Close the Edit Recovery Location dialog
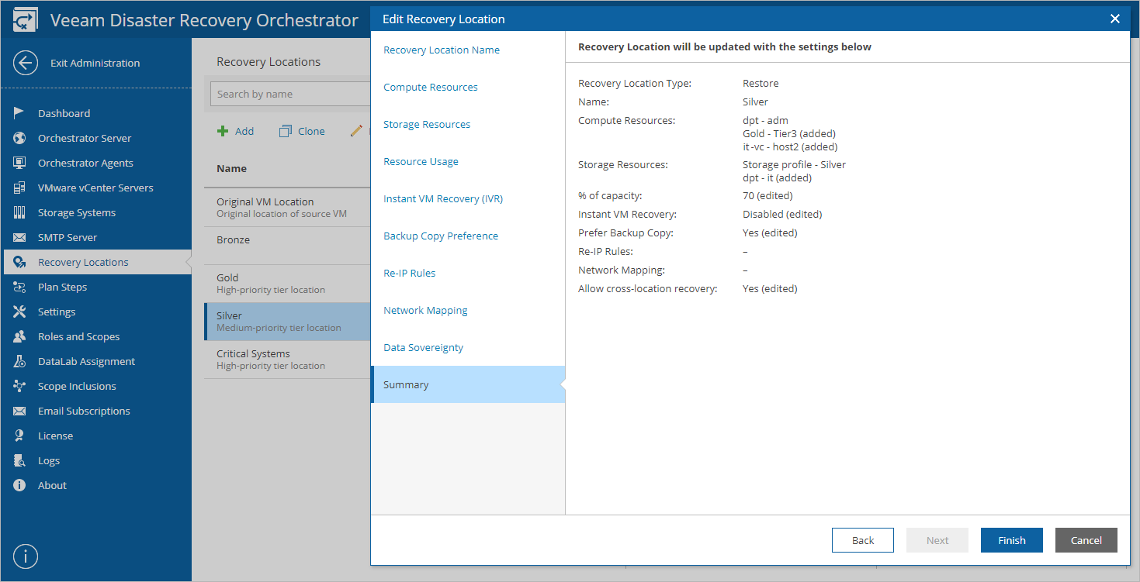1140x582 pixels. pyautogui.click(x=1115, y=19)
